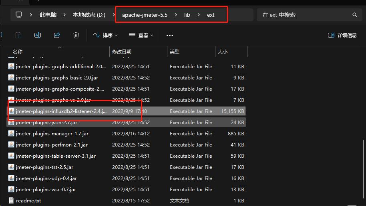Select jmeter-plugins-table-server-3.1.jar file
Screen dimensions: 366x206
pos(126,156)
